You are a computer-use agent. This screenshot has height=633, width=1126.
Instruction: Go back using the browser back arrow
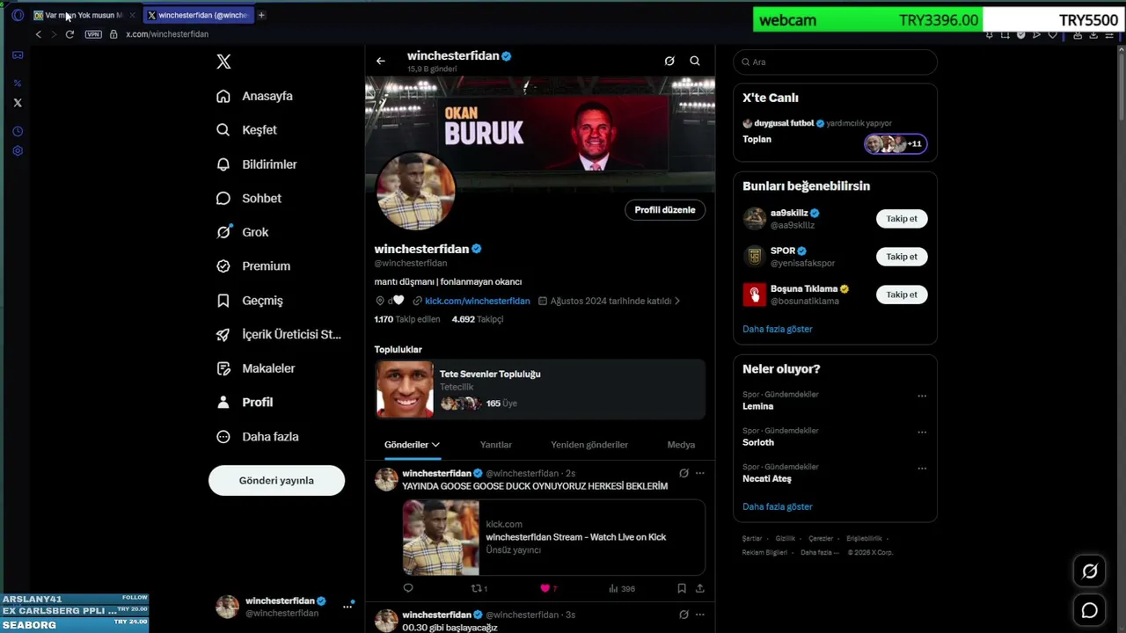pyautogui.click(x=38, y=34)
